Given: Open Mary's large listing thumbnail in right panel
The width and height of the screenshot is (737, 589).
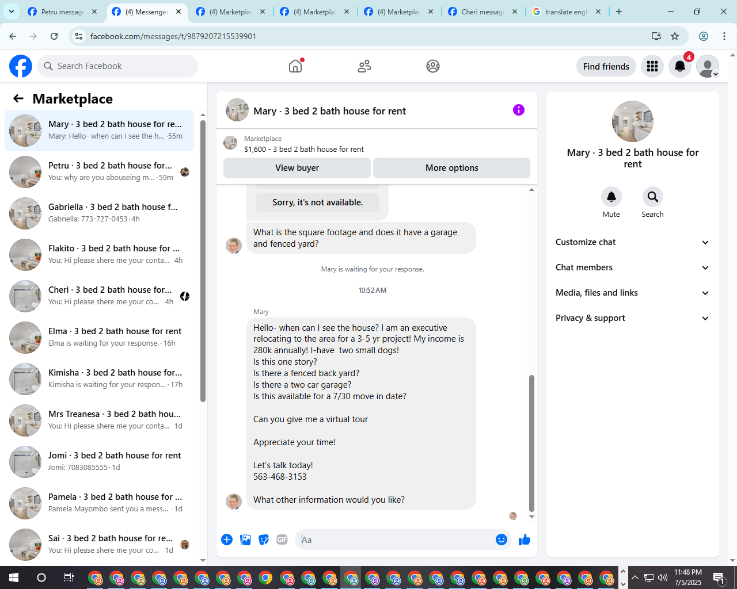Looking at the screenshot, I should (633, 121).
